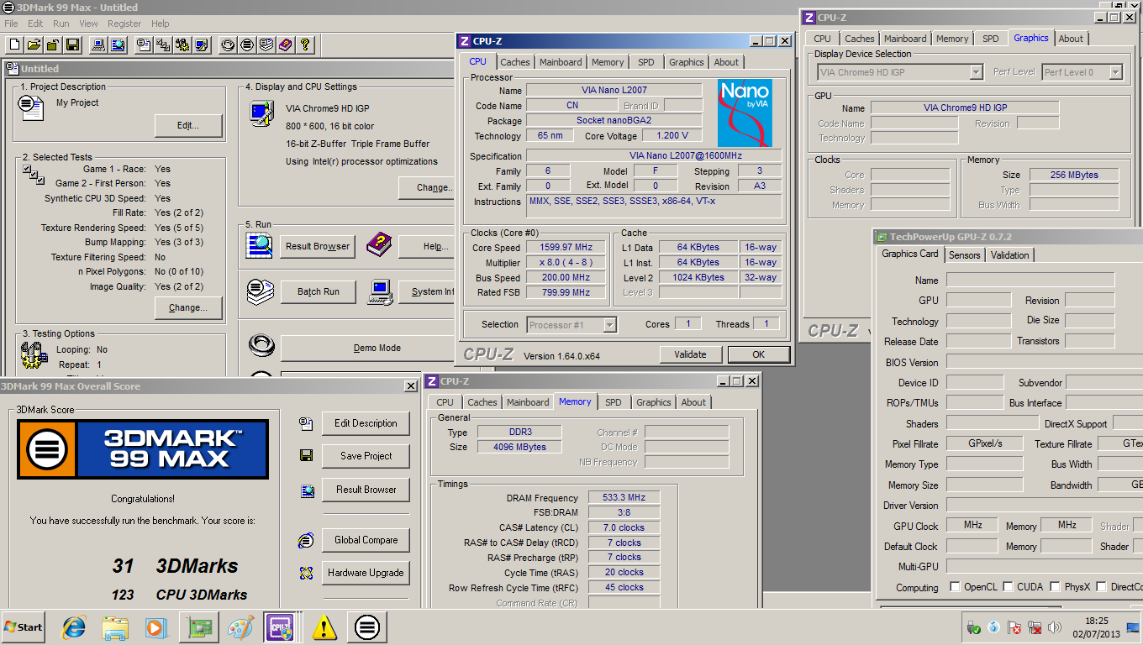Click the magnifier icon beside Result Browser in Run section
Image resolution: width=1143 pixels, height=645 pixels.
pyautogui.click(x=260, y=245)
